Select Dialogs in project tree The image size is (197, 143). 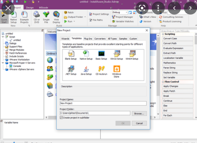11,43
